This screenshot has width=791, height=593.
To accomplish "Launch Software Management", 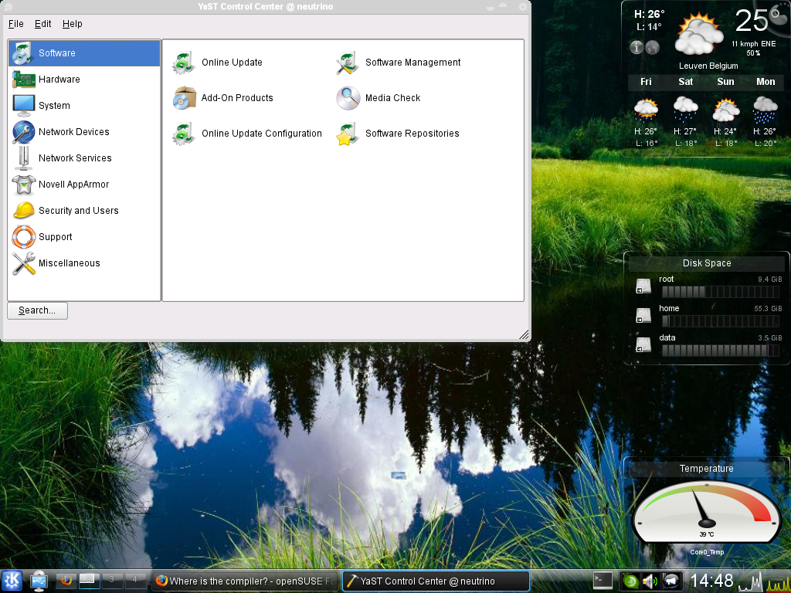I will 399,63.
